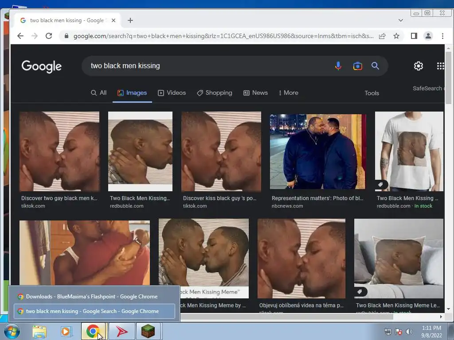Bookmark this page with the star icon
This screenshot has width=454, height=340.
(x=396, y=36)
